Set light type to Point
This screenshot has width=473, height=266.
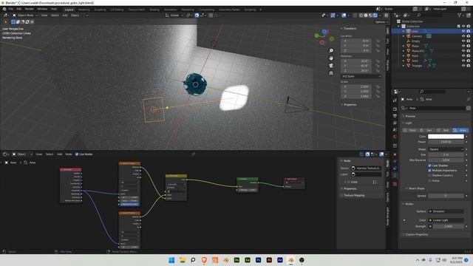pos(410,130)
